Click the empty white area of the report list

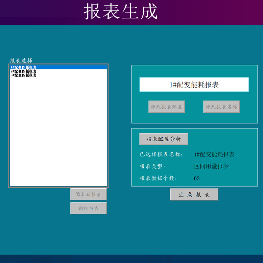[x=59, y=131]
